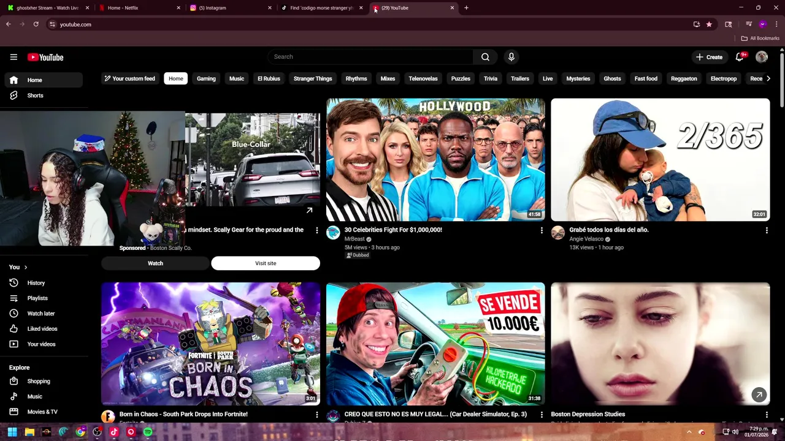Screen dimensions: 785x441
Task: Click the YouTube logo
Action: (x=45, y=57)
